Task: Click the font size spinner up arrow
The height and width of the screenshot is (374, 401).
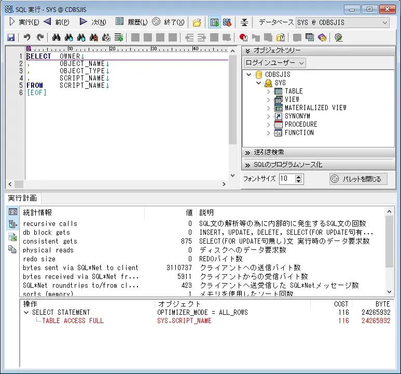Action: click(299, 177)
